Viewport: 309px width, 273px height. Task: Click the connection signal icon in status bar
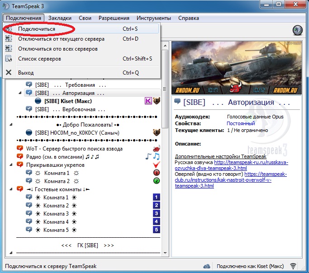pos(293,266)
